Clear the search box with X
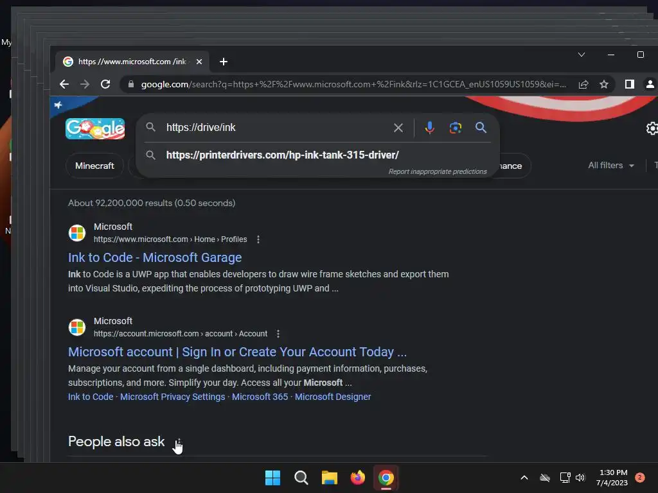658x493 pixels. (398, 128)
